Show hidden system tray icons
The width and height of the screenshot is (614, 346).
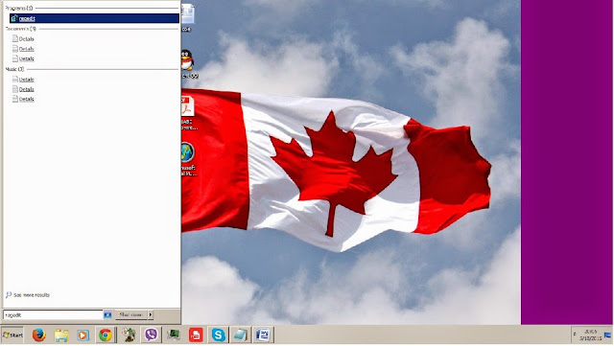point(575,334)
